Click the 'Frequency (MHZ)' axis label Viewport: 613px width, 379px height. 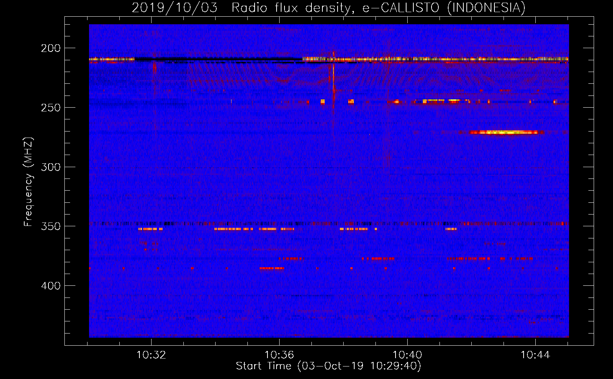tap(28, 182)
